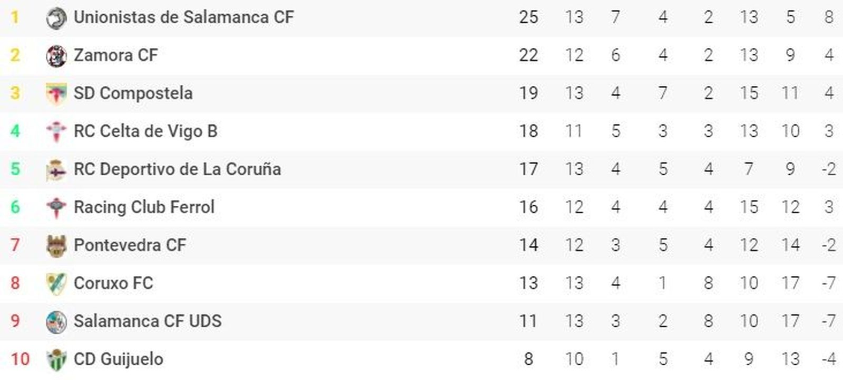
Task: Click the Zamora CF club crest
Action: pos(56,56)
